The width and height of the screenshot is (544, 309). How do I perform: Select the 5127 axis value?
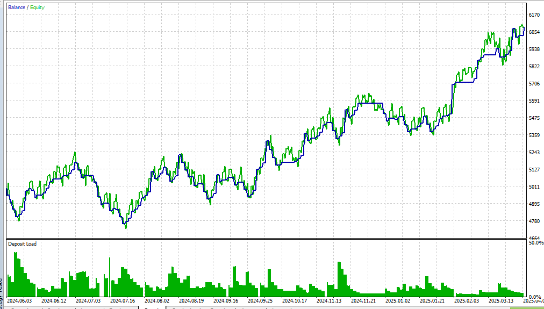534,170
